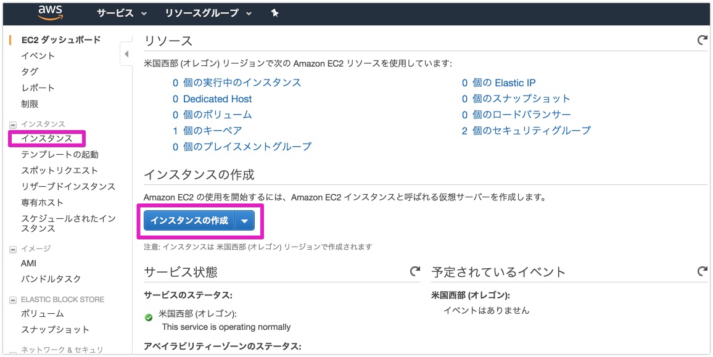Click the pin shortcut icon in header
The image size is (713, 357).
[x=274, y=13]
